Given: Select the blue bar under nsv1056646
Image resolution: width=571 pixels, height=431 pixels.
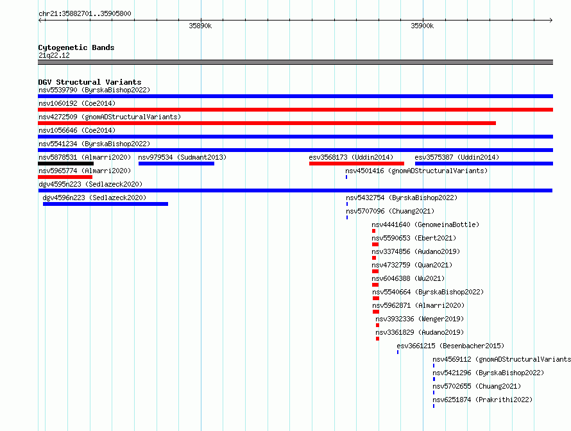Looking at the screenshot, I should [x=295, y=137].
